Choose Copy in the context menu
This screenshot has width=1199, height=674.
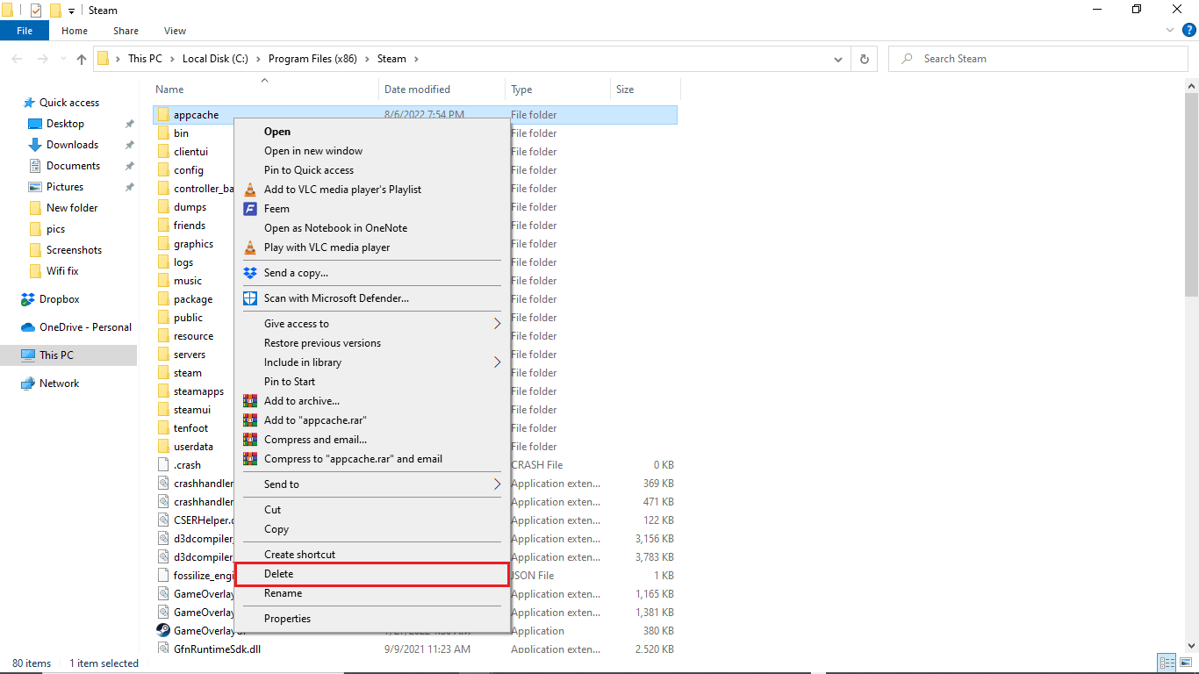(372, 529)
